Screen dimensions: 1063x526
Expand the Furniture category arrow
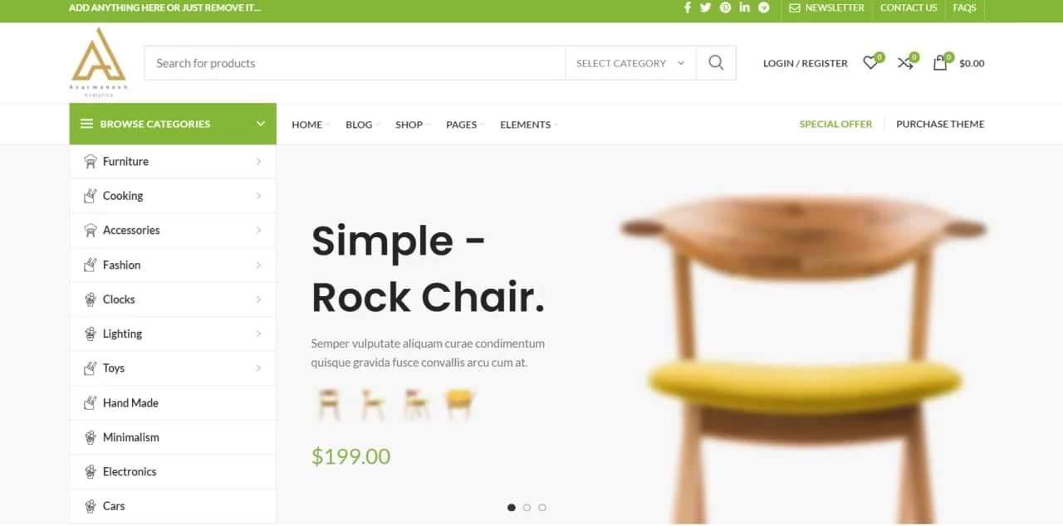[258, 162]
